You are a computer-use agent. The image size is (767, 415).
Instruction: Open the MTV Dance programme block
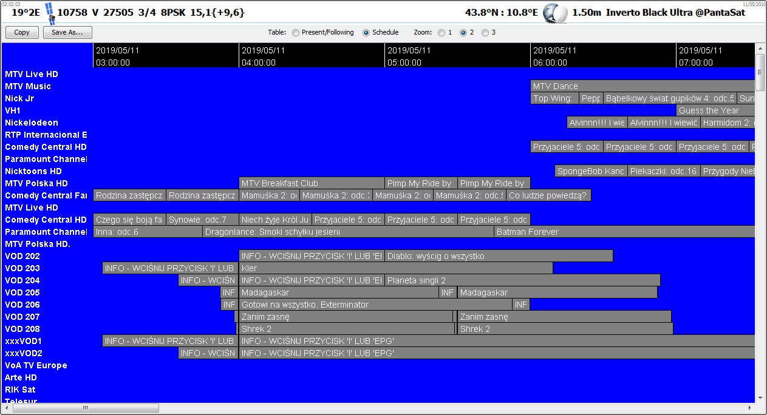(643, 86)
